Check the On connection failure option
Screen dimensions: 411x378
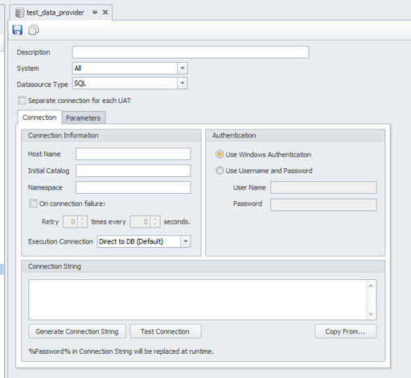(x=33, y=203)
